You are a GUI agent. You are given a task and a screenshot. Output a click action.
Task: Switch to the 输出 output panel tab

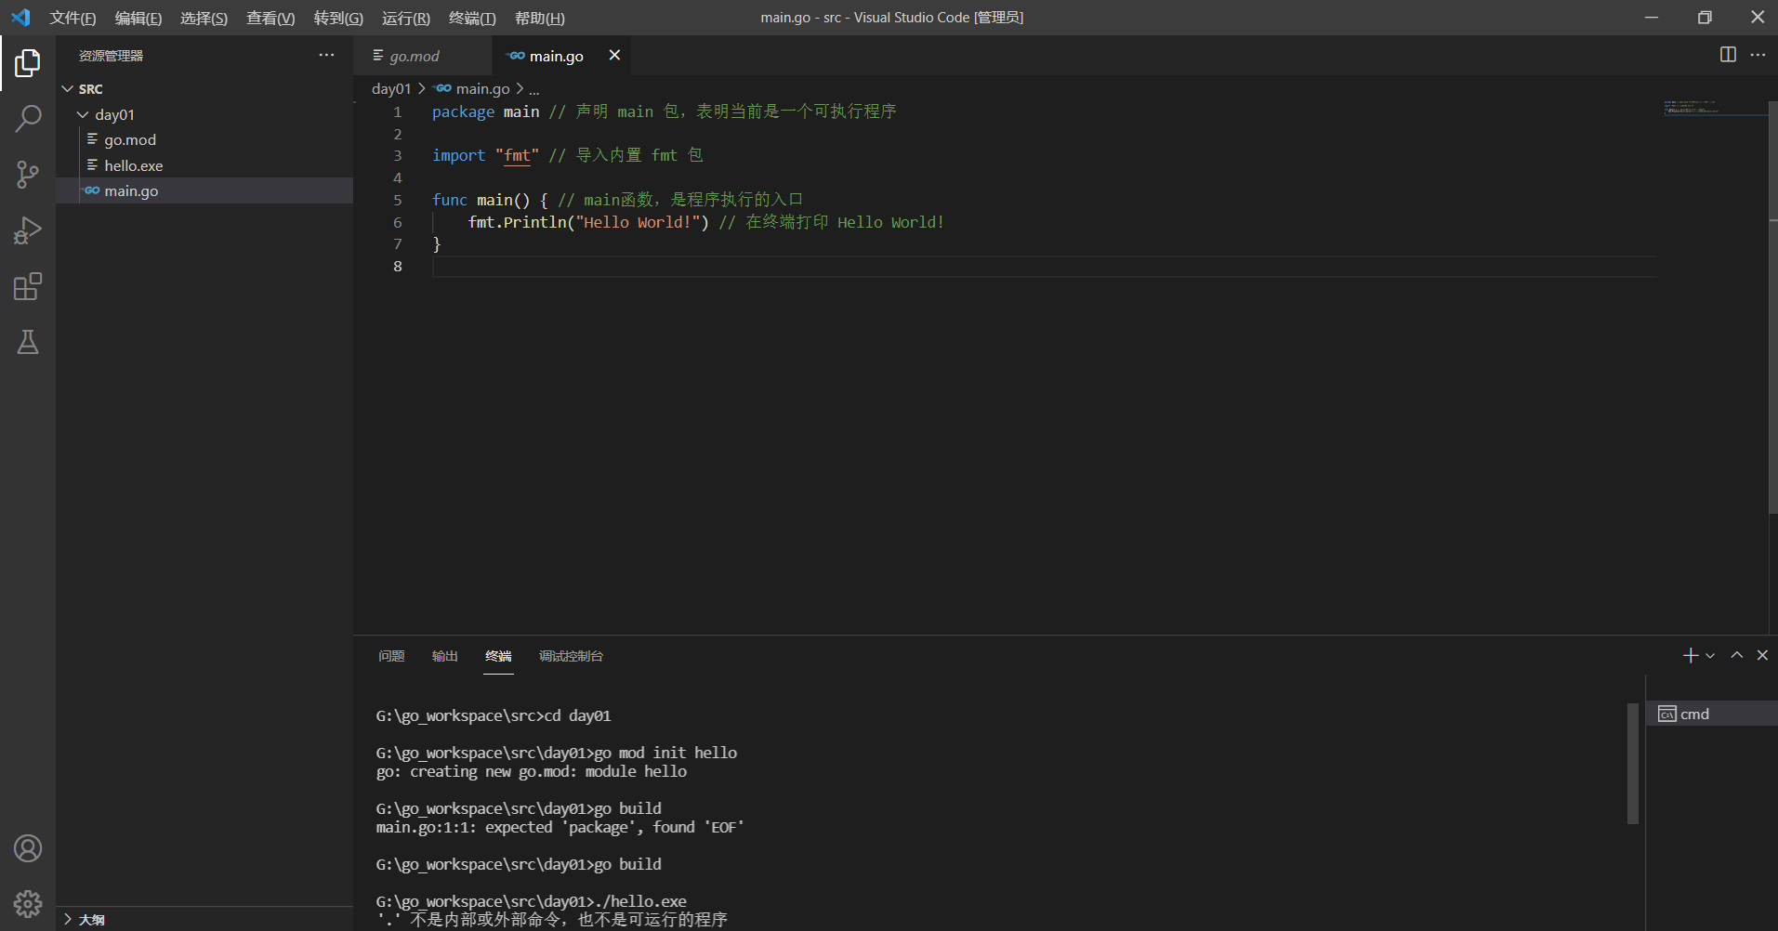(x=444, y=656)
